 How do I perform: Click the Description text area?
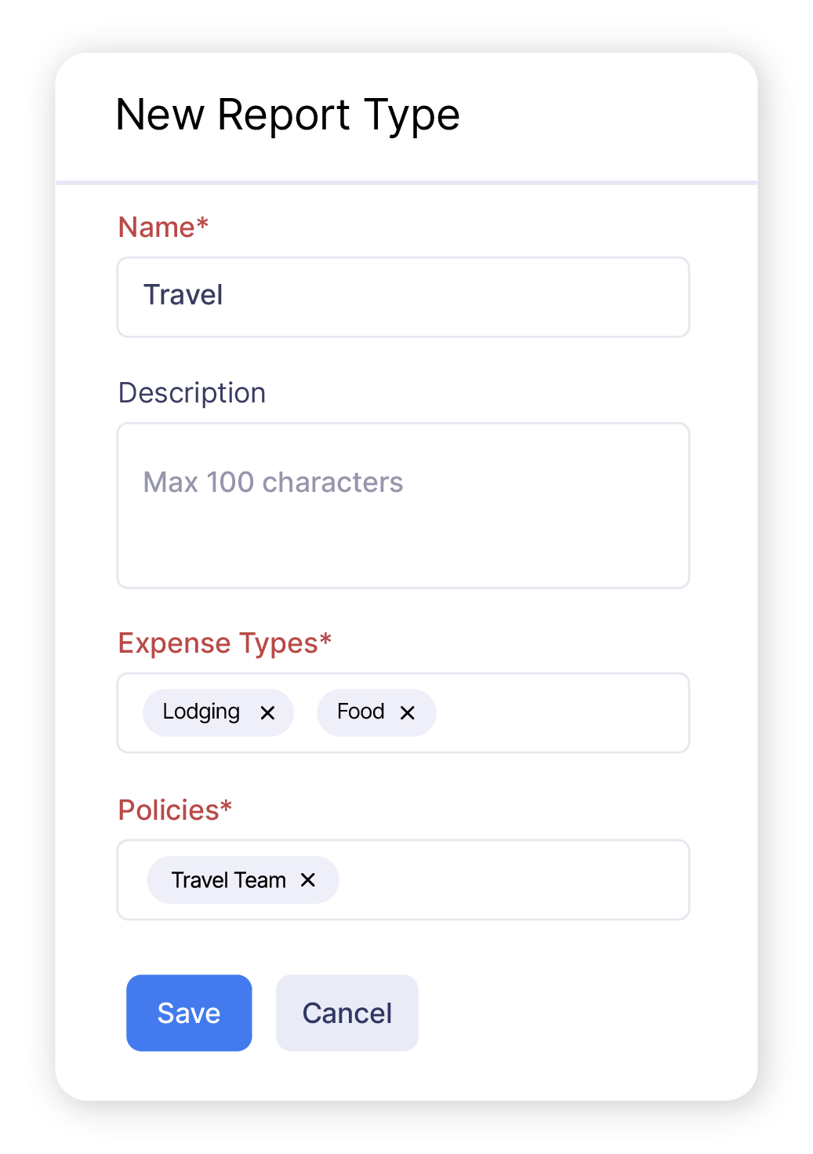tap(403, 506)
